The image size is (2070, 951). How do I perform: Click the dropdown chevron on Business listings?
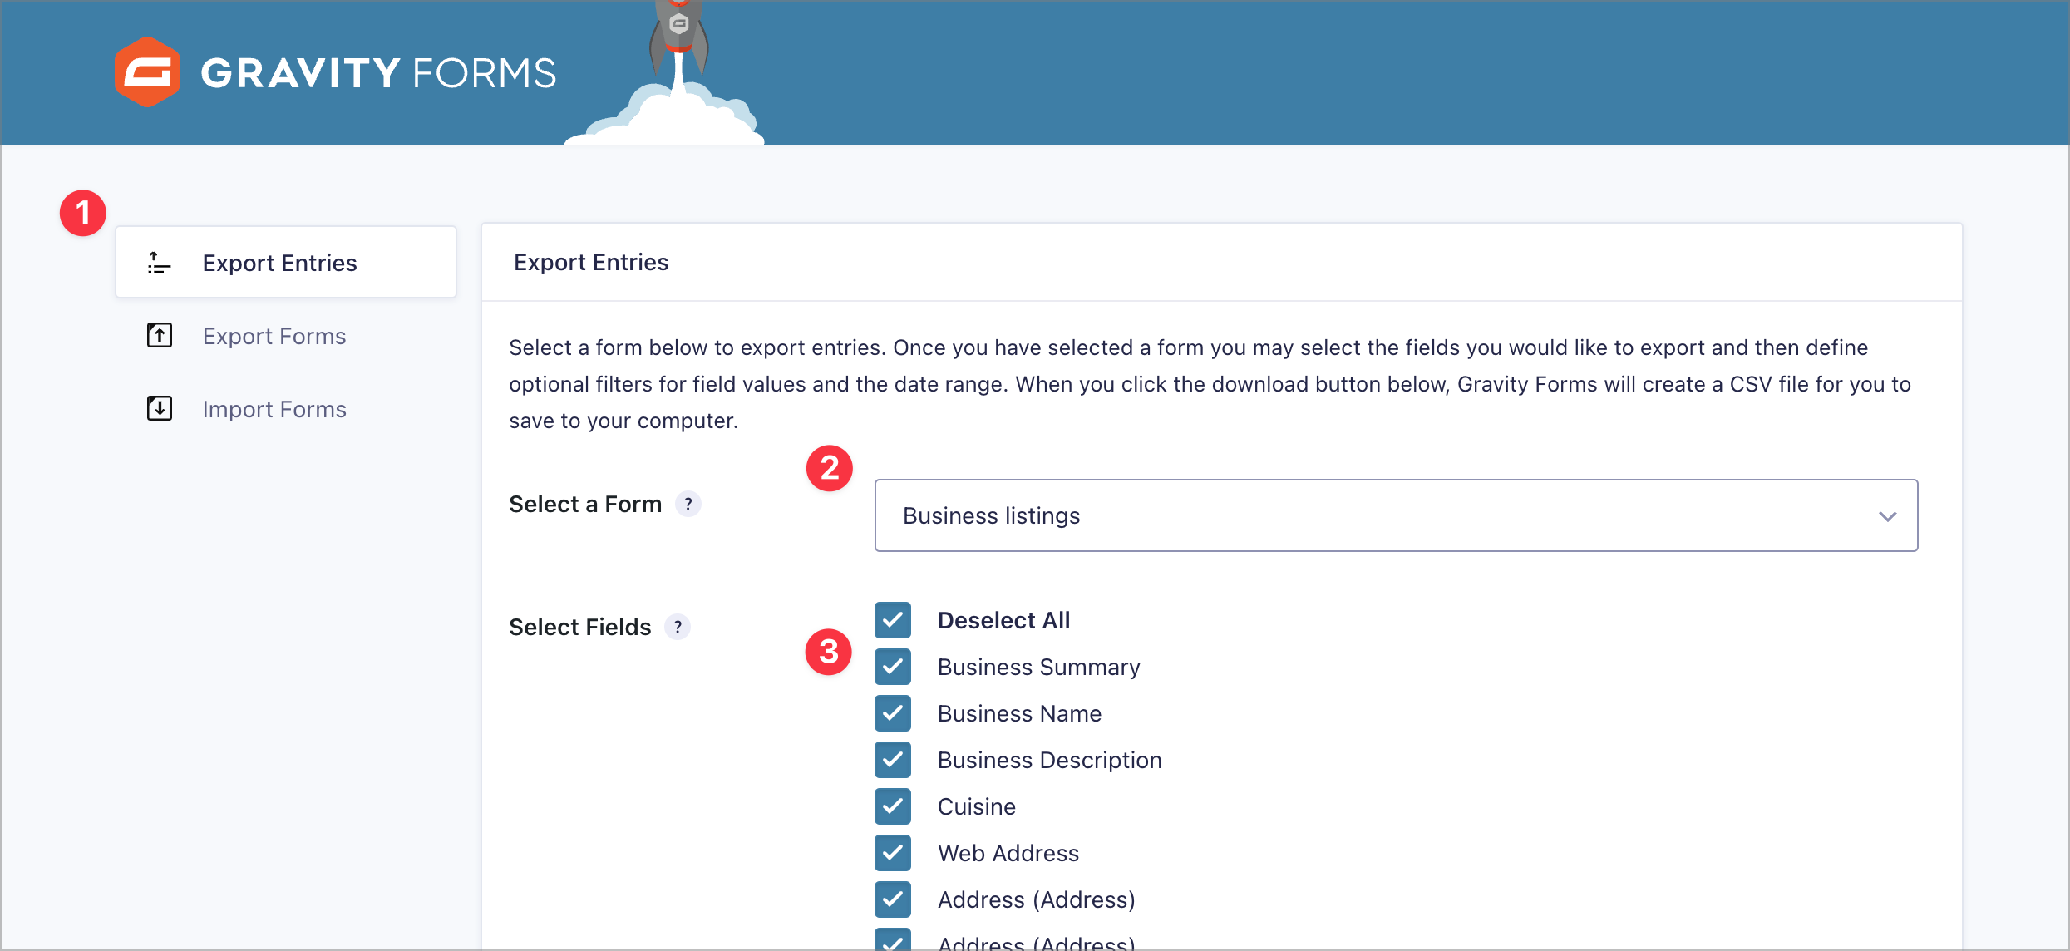click(x=1888, y=515)
